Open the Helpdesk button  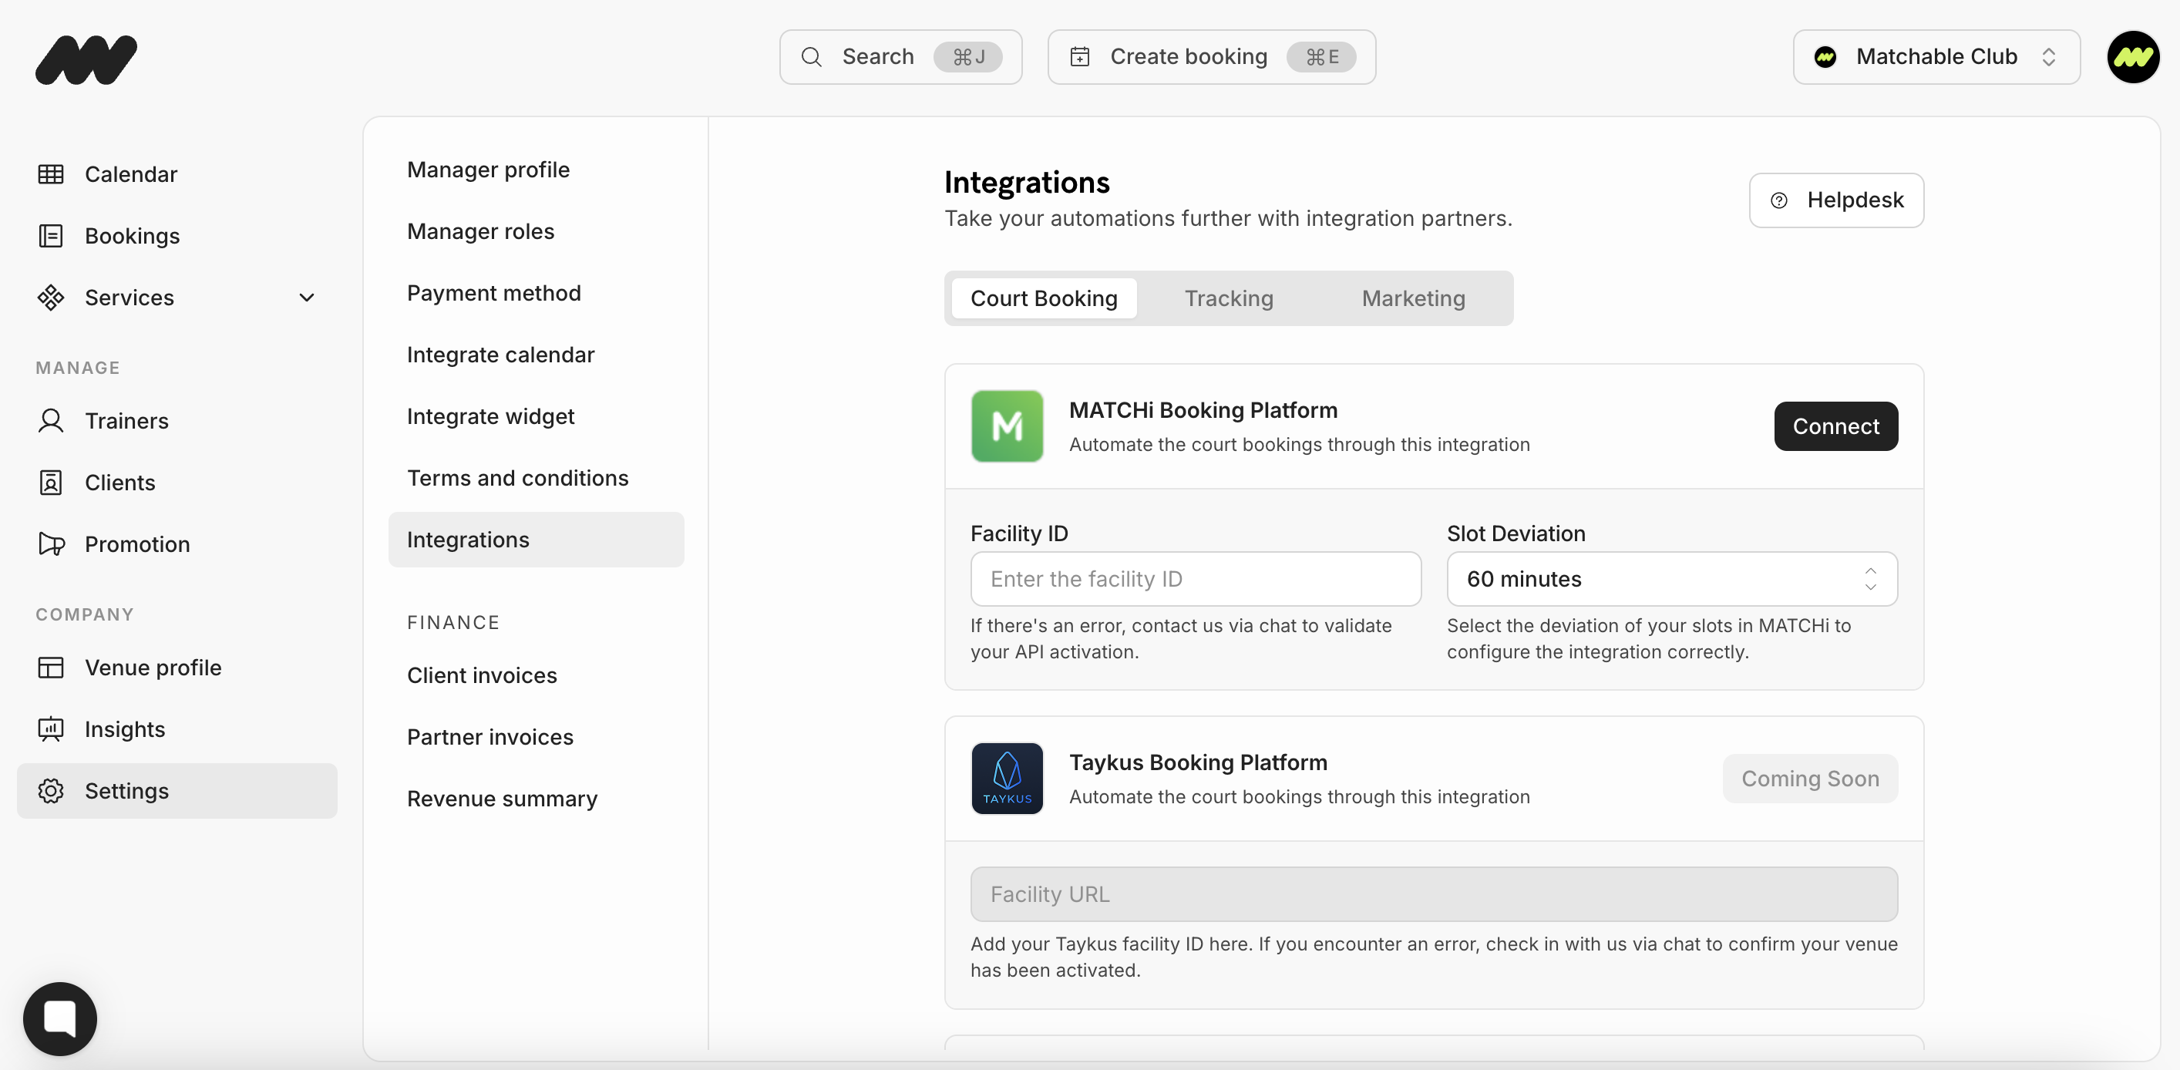click(1835, 200)
